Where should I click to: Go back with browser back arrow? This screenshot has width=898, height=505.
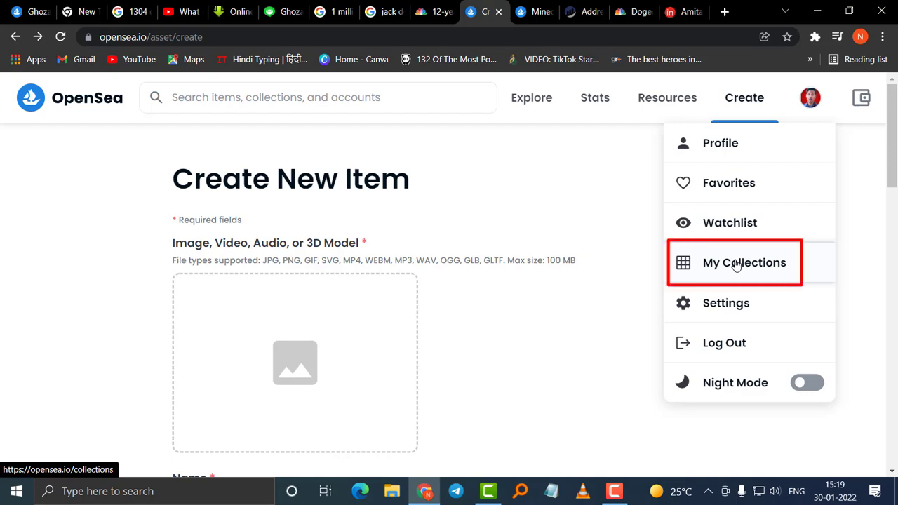coord(15,36)
